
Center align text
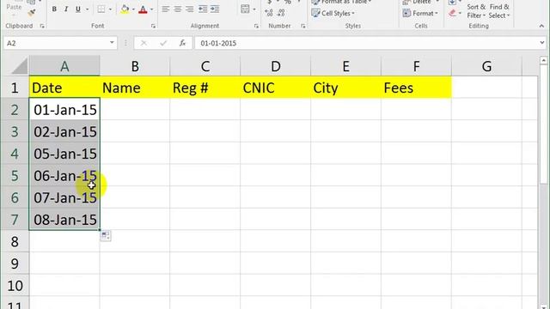[x=178, y=9]
